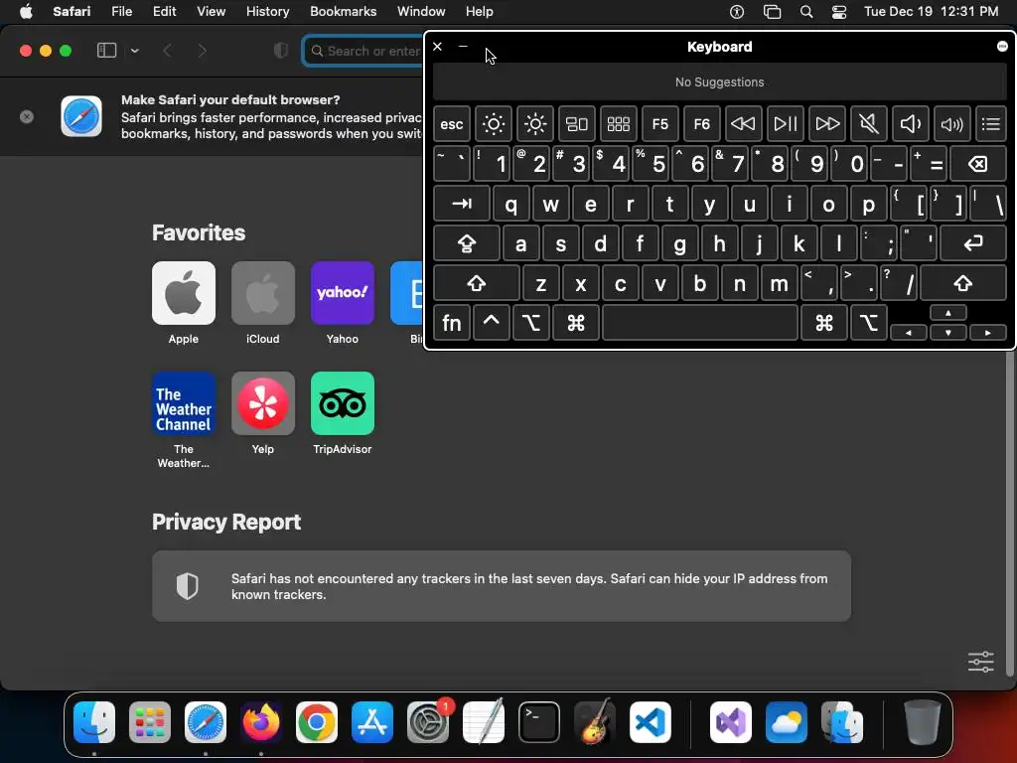Tap the tab key on virtual keyboard
This screenshot has height=763, width=1017.
(461, 204)
